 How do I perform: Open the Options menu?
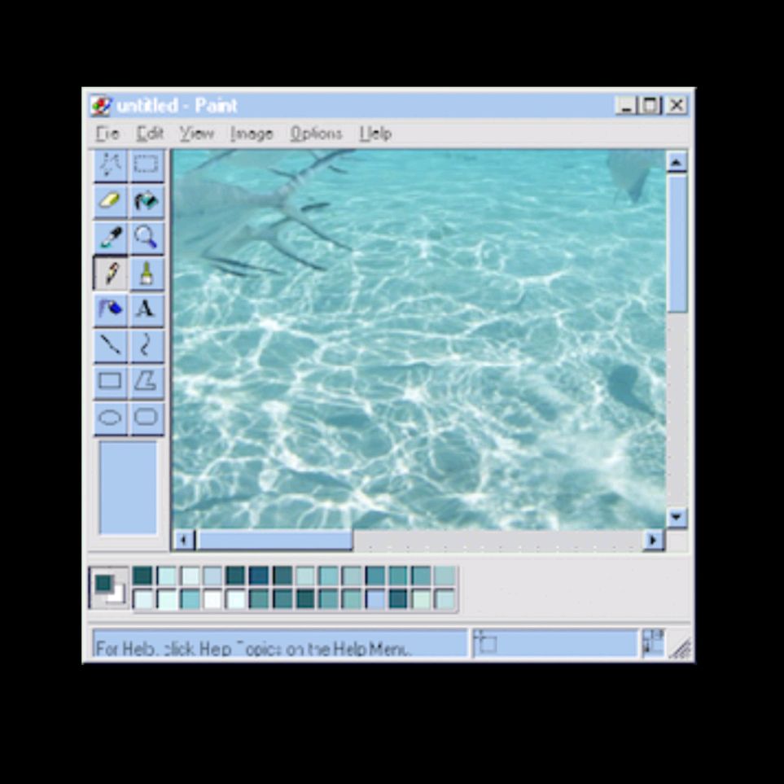(316, 134)
